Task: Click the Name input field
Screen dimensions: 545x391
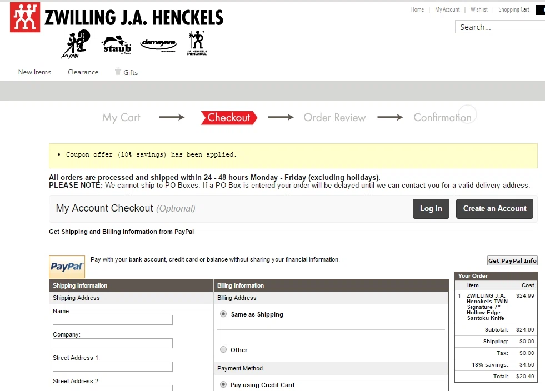Action: (113, 320)
